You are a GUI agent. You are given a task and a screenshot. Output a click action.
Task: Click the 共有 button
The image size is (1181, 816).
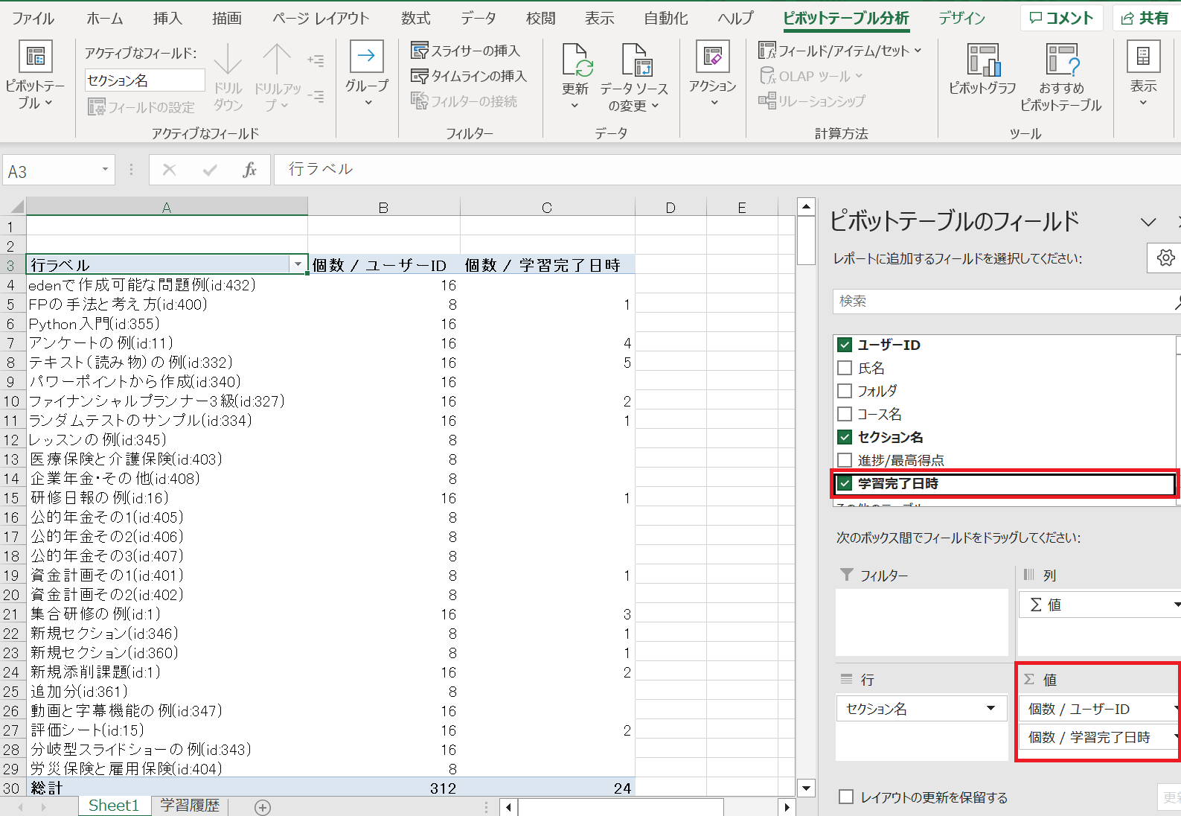(1146, 18)
